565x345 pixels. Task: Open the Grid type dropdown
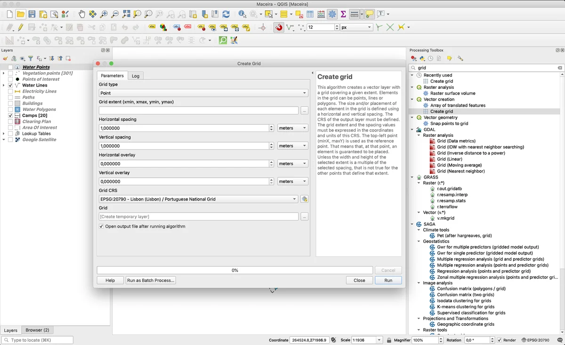pos(203,93)
